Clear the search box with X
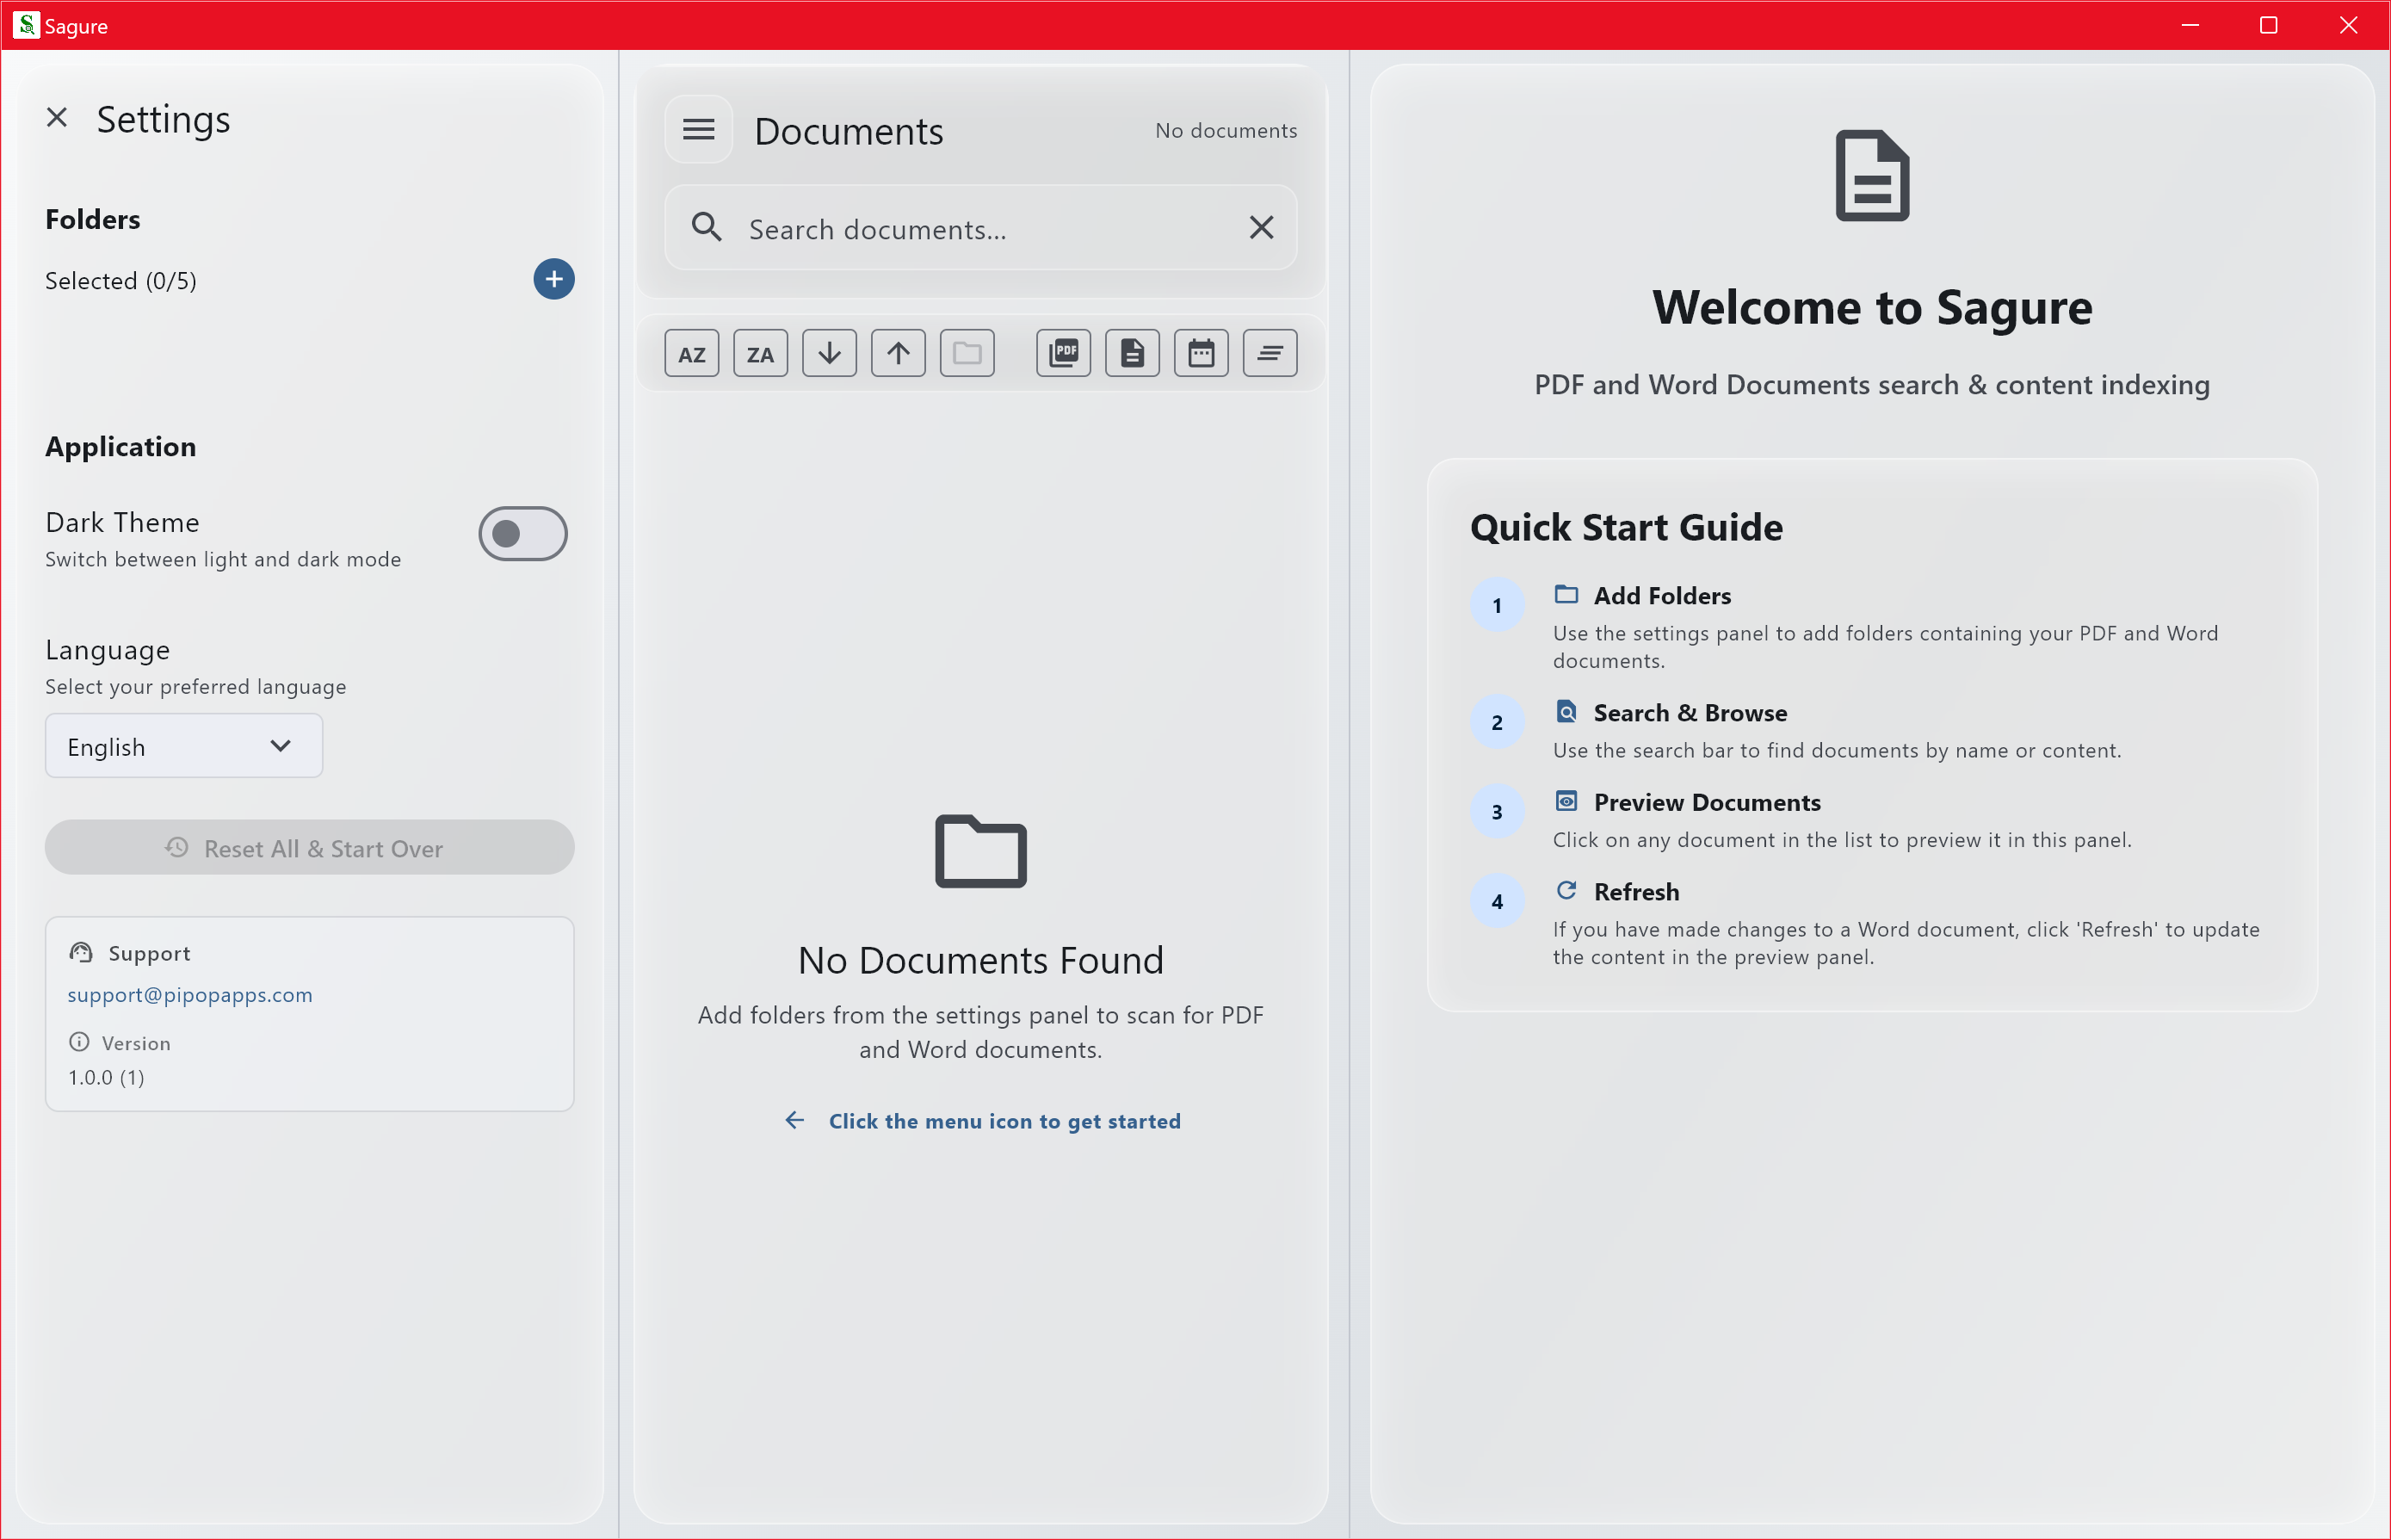The image size is (2391, 1540). point(1262,228)
